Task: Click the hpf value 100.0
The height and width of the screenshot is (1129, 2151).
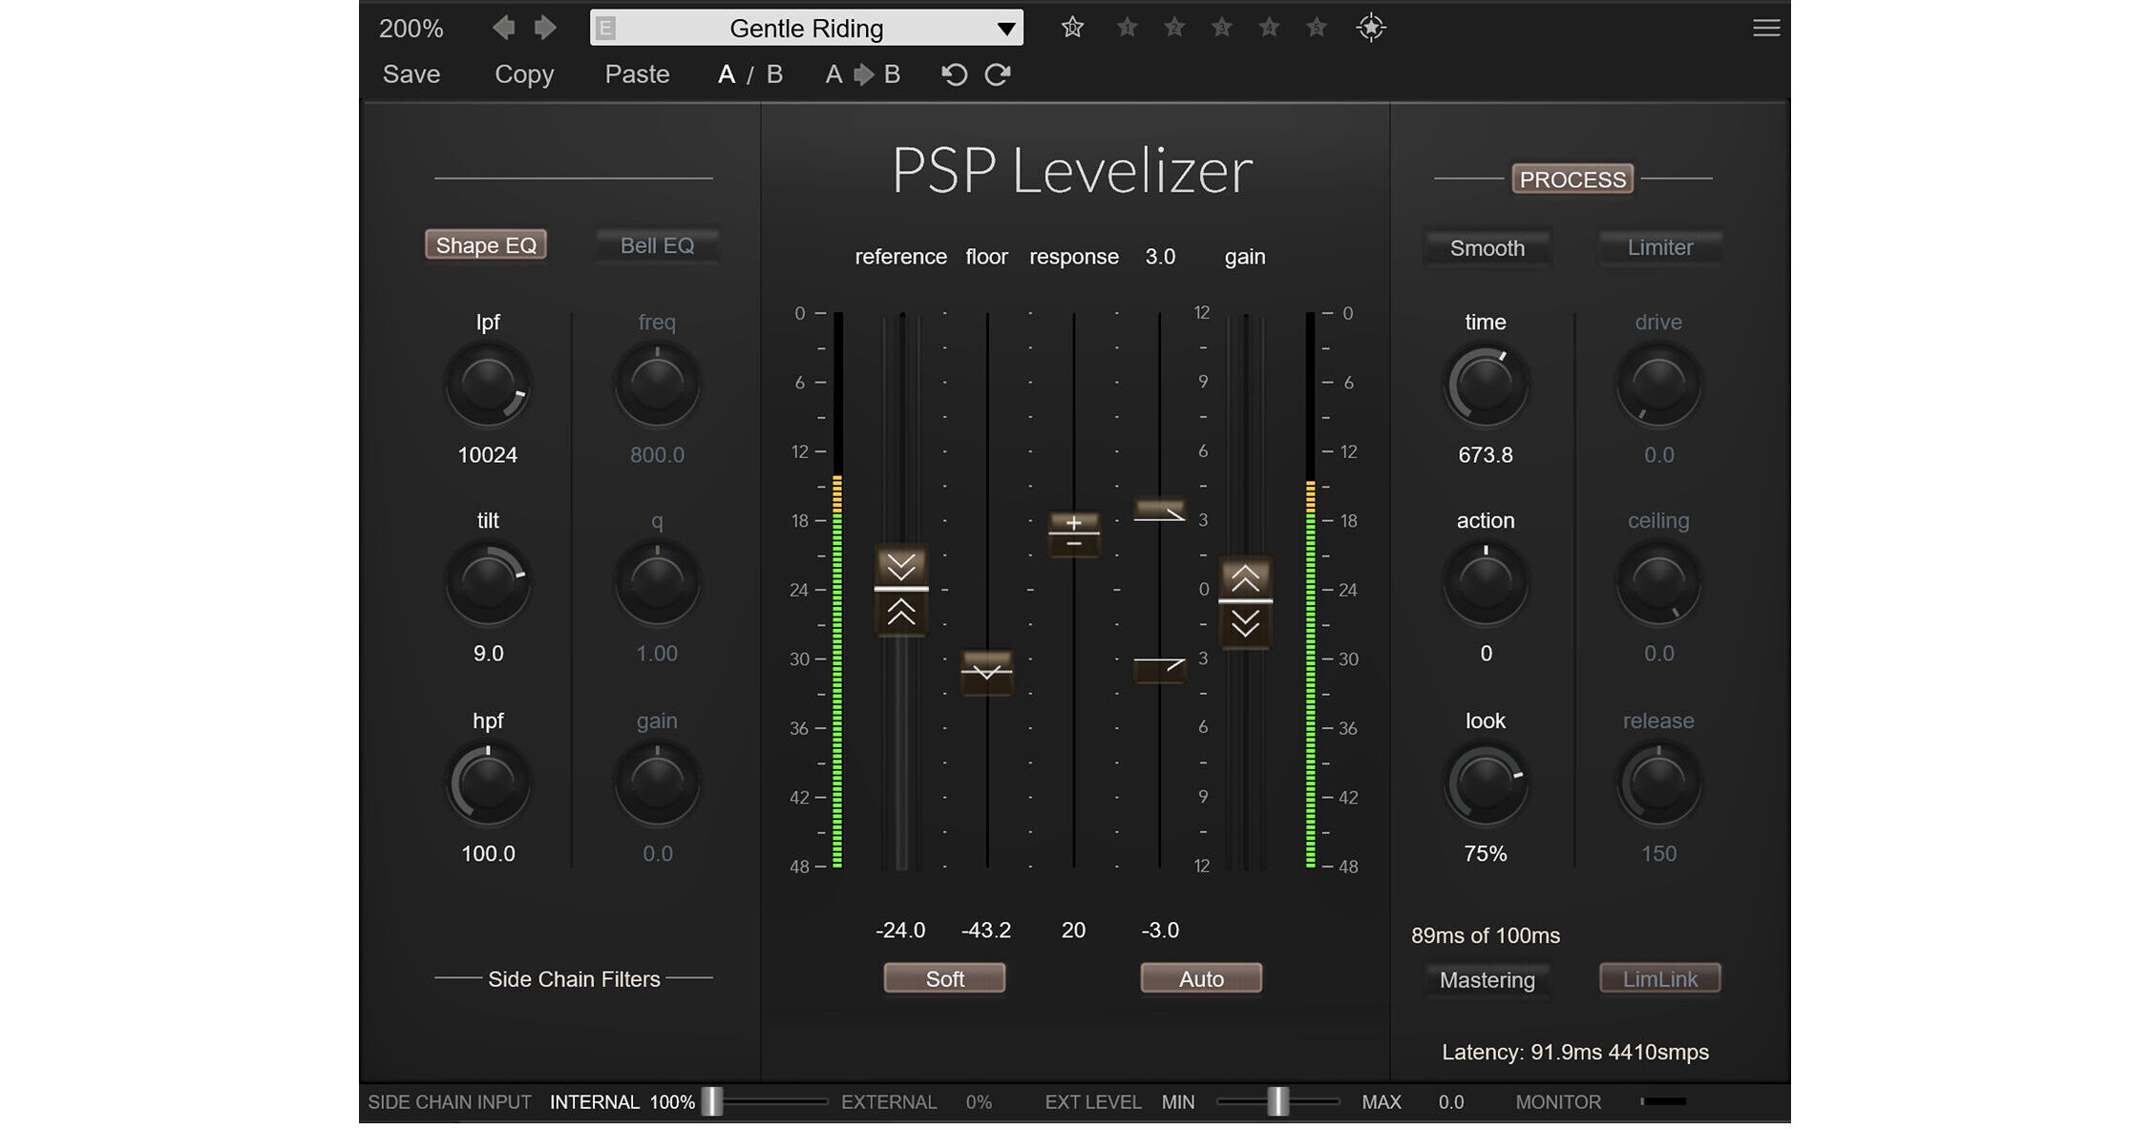Action: (488, 854)
